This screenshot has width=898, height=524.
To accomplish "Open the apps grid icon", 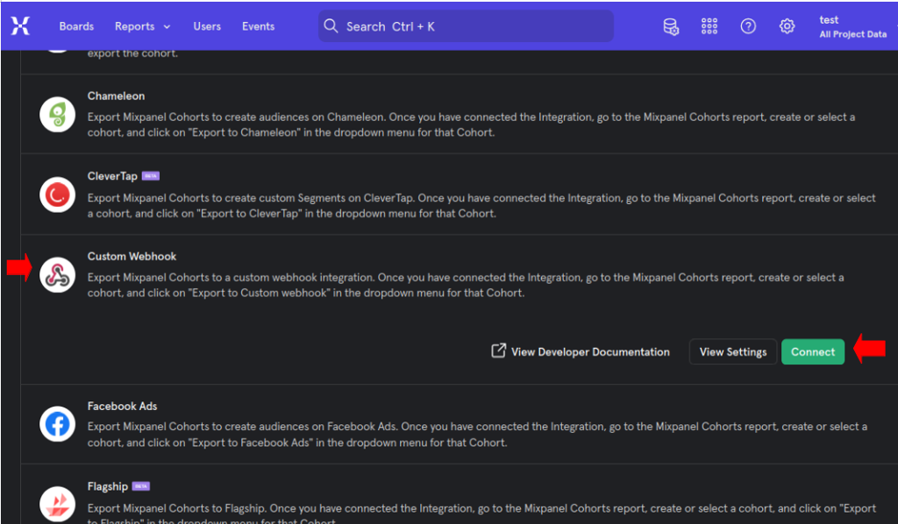I will (709, 26).
